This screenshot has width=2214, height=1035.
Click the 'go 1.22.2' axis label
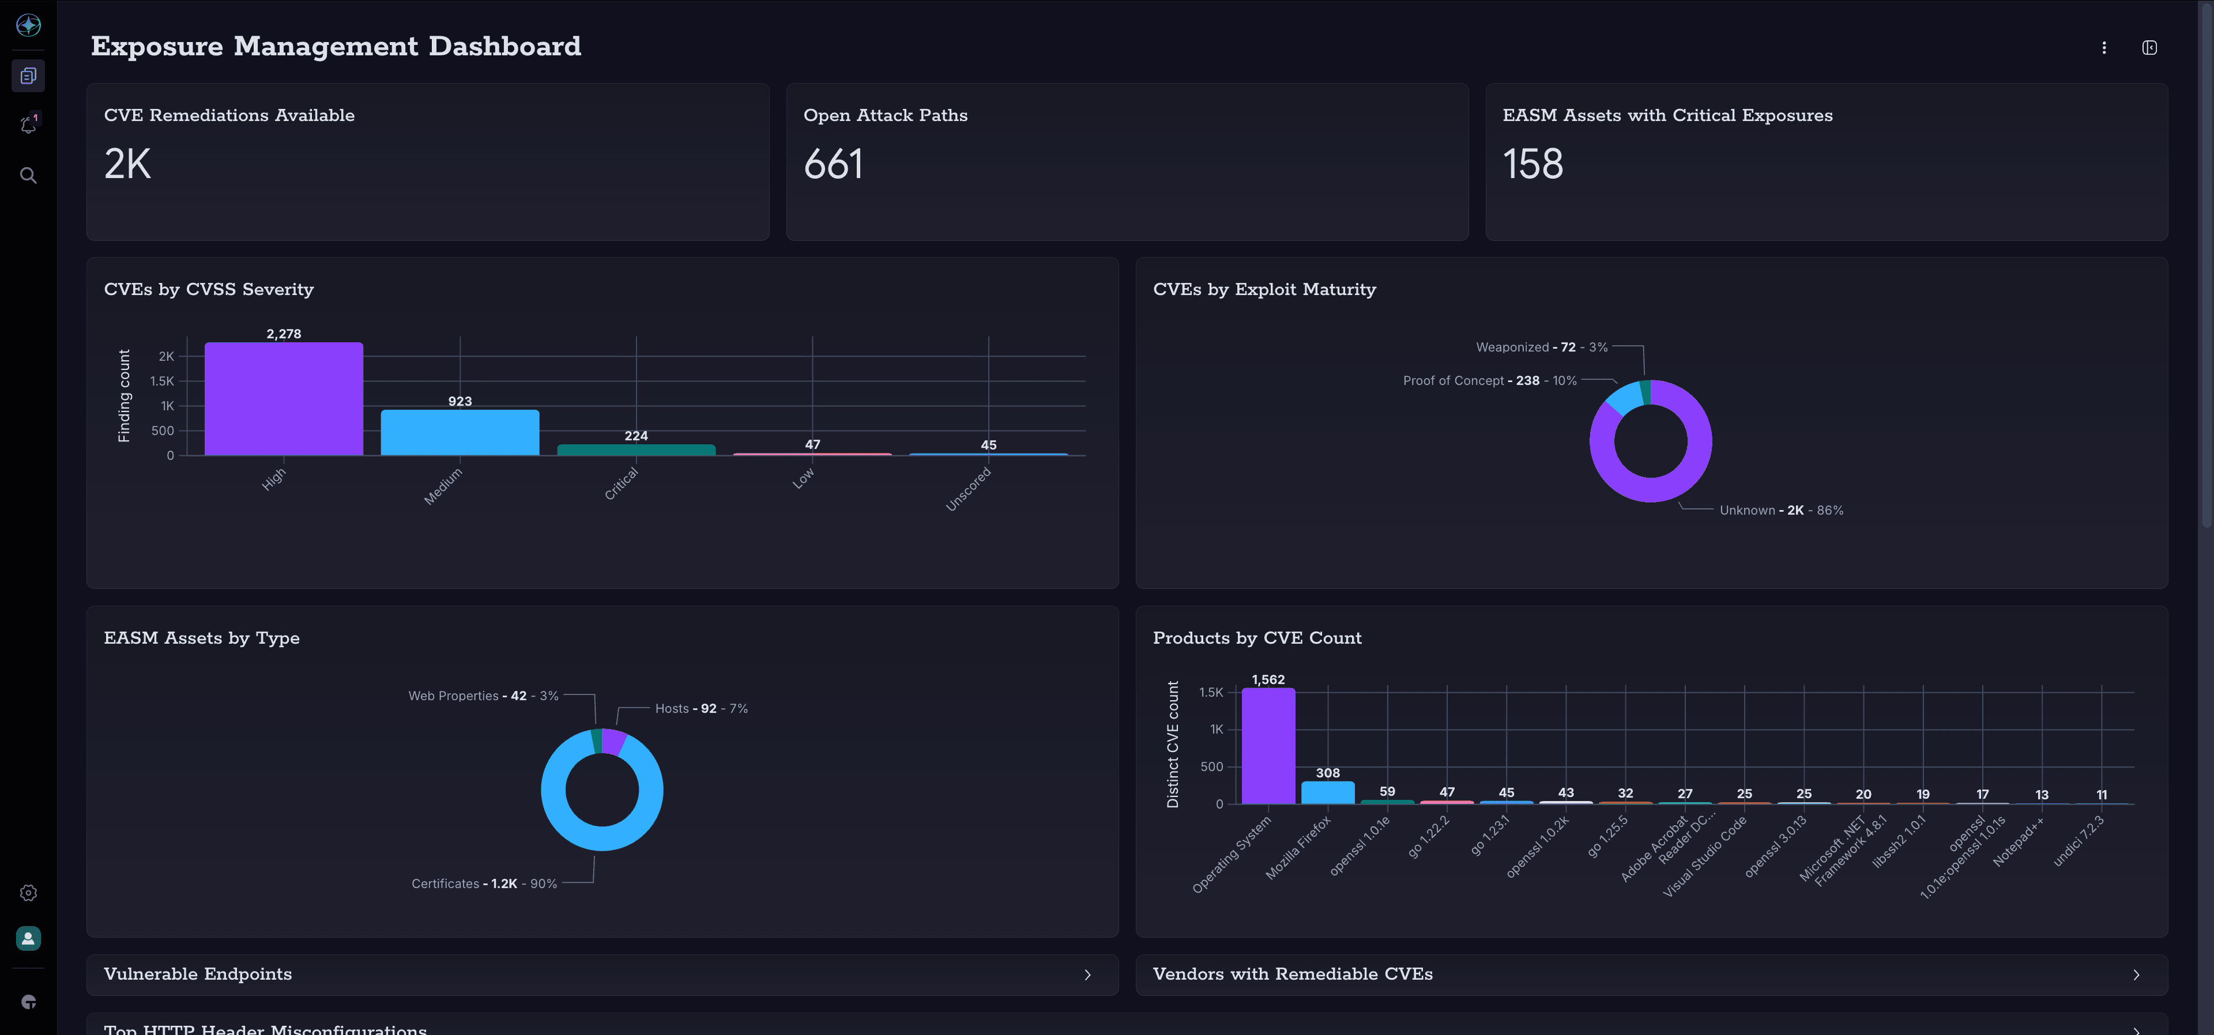pos(1429,837)
